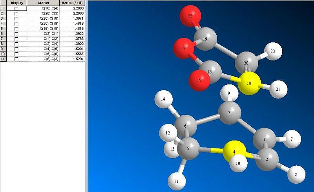The width and height of the screenshot is (314, 192).
Task: Select white hydrogen atom 9 in model
Action: pyautogui.click(x=229, y=93)
